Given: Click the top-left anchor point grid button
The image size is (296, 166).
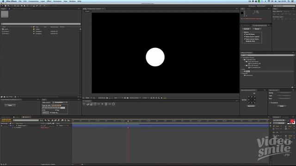Looking at the screenshot, I should (249, 97).
